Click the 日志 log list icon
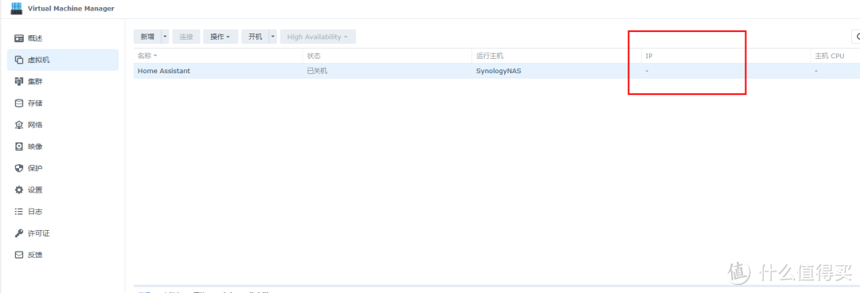The image size is (860, 293). pyautogui.click(x=18, y=212)
